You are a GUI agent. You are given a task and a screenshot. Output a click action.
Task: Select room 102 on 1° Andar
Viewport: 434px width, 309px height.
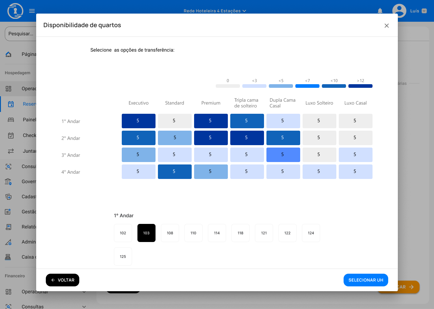(x=123, y=233)
